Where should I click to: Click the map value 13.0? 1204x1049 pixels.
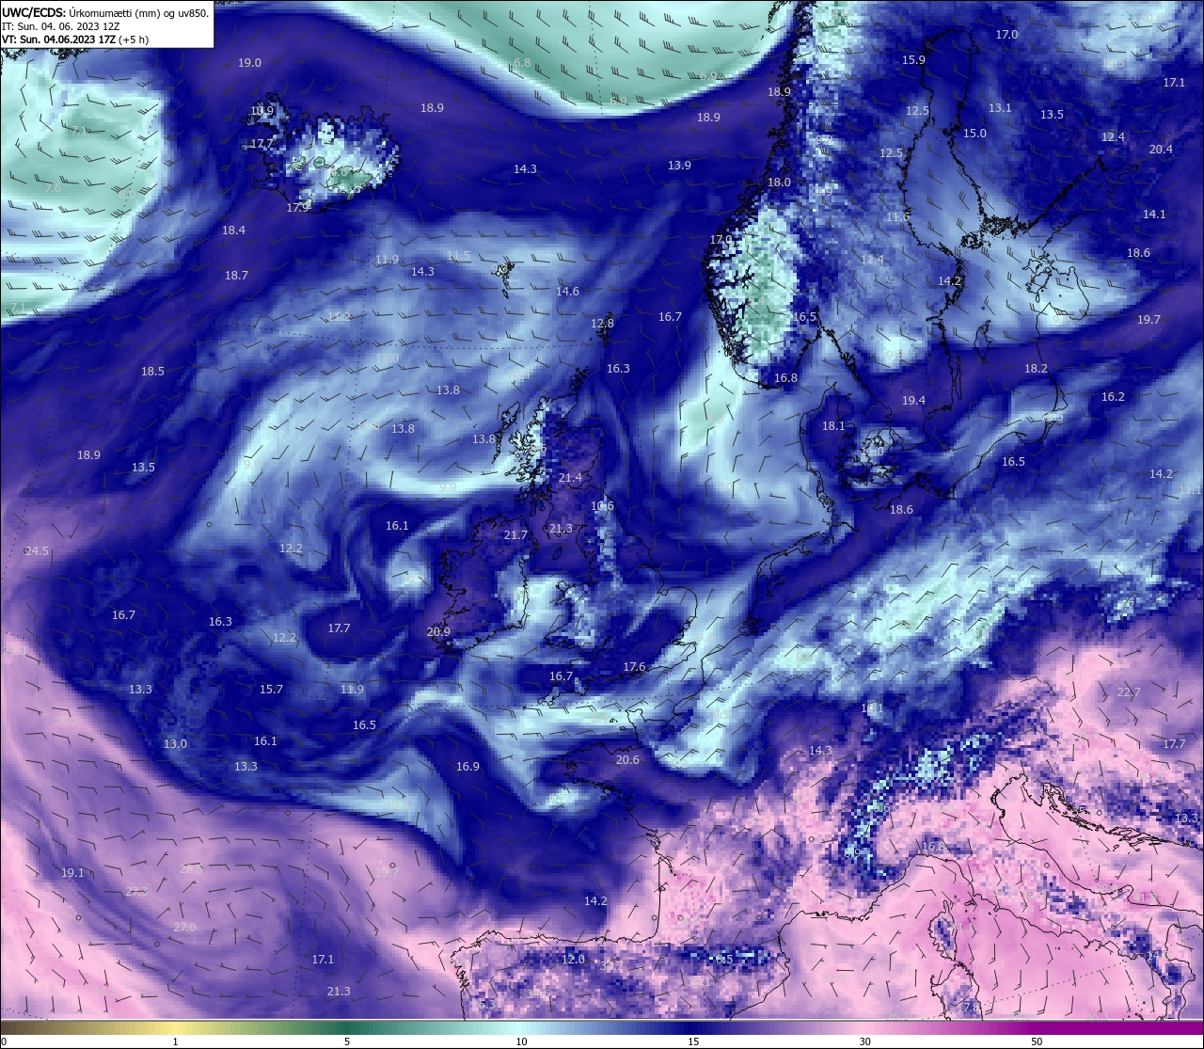tap(175, 744)
